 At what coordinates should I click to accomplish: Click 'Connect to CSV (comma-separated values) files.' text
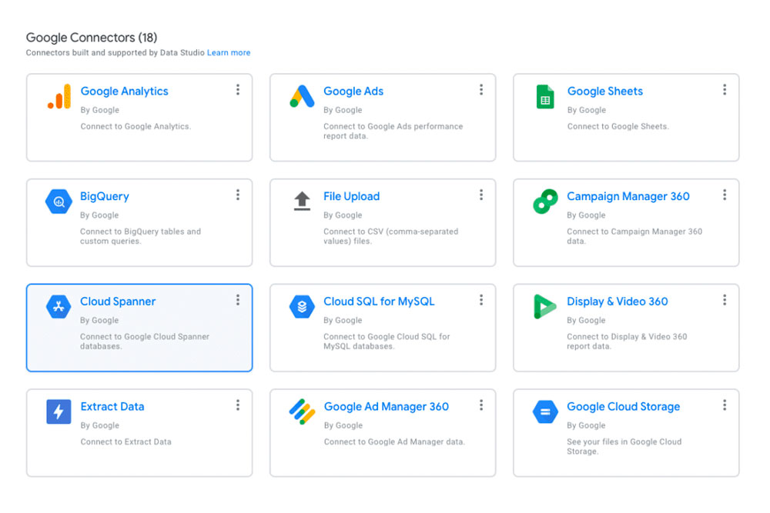(390, 236)
